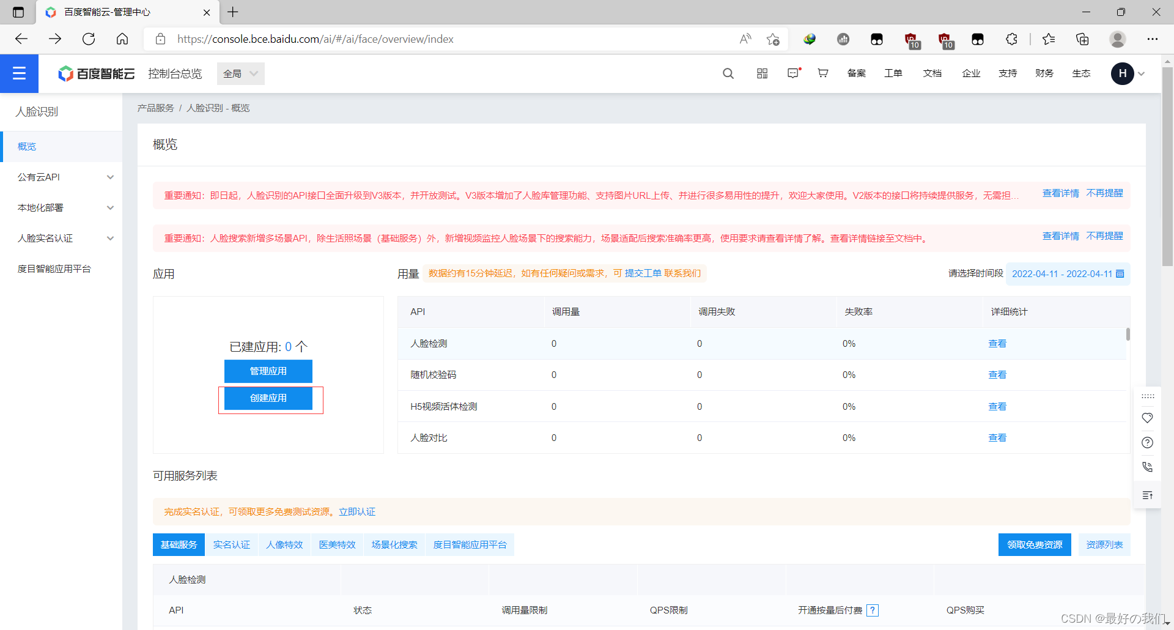Open the search magnifier icon

pyautogui.click(x=728, y=73)
